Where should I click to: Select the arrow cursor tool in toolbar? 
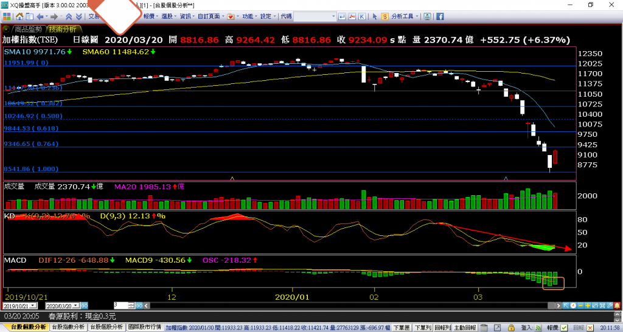[375, 16]
